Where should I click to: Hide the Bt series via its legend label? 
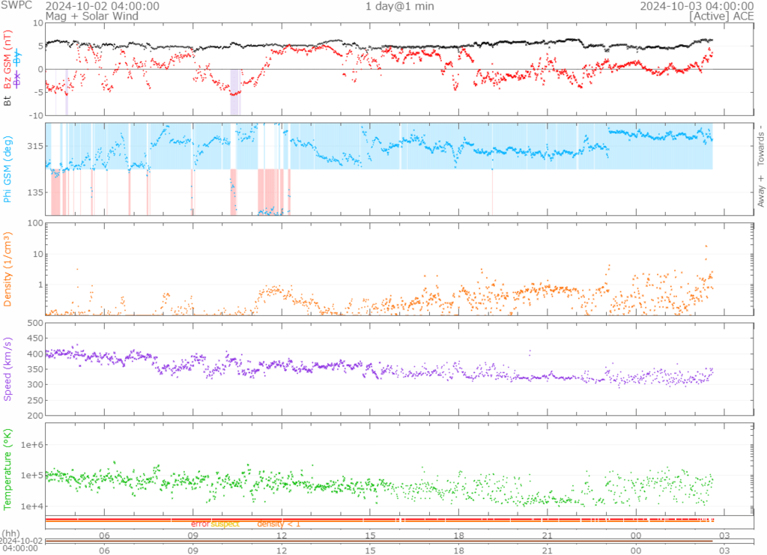[8, 99]
